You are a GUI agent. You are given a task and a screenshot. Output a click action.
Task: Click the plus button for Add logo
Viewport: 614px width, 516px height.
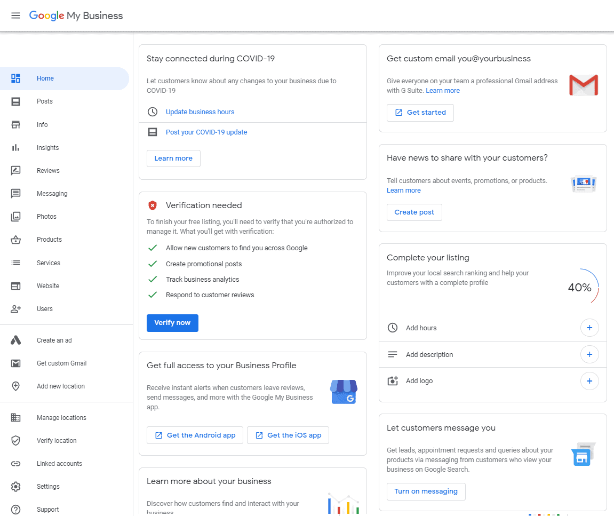pyautogui.click(x=589, y=381)
